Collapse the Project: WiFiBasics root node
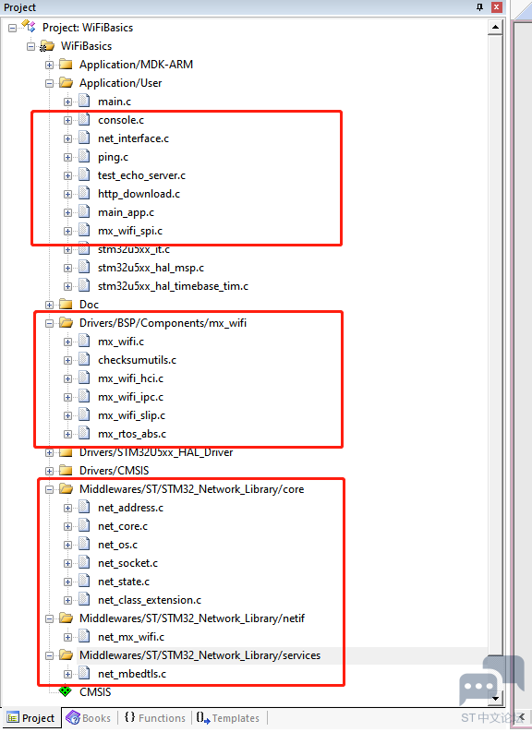This screenshot has width=532, height=732. 13,28
